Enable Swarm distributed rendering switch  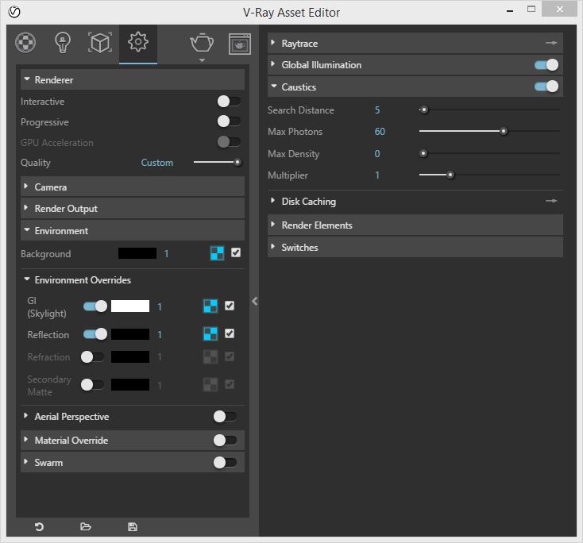pos(225,463)
